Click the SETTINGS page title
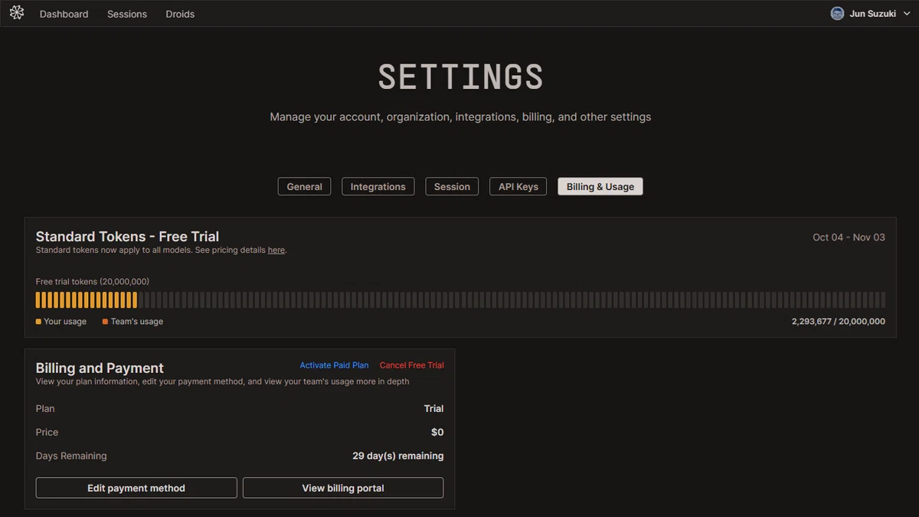The width and height of the screenshot is (919, 517). [460, 77]
